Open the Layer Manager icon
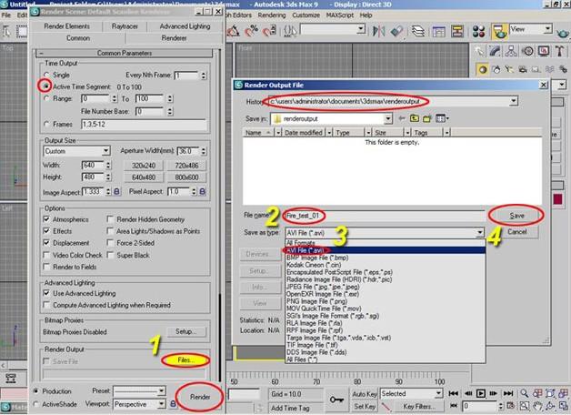Viewport: 571px width, 415px height. tap(418, 31)
